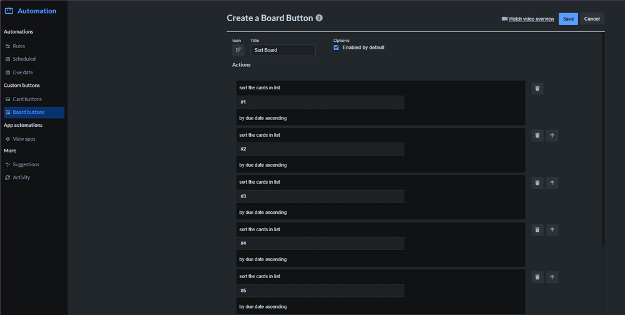
Task: Move the list #3 action up
Action: [552, 182]
